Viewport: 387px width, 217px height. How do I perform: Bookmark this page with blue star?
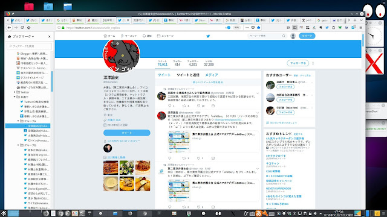point(258,28)
